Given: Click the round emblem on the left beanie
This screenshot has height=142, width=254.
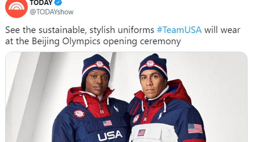Looking at the screenshot, I should point(99,64).
